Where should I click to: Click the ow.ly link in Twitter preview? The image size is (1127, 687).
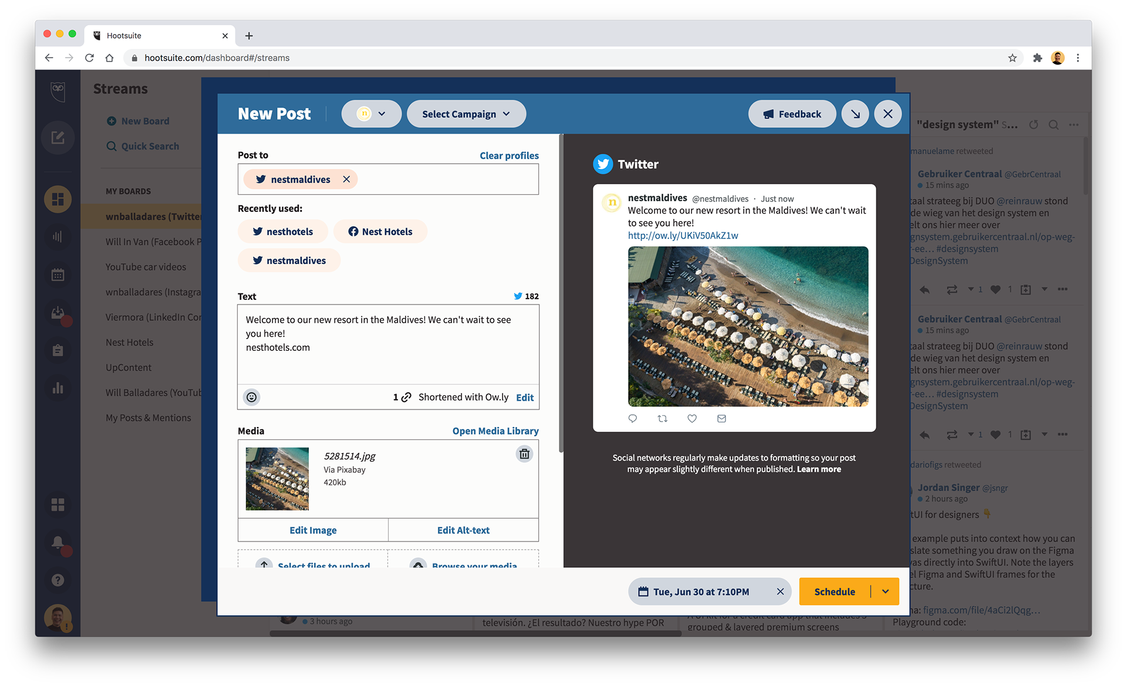(683, 236)
